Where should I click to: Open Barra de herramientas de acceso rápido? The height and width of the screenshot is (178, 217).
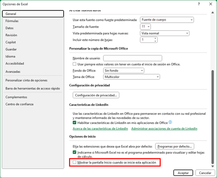(33, 88)
